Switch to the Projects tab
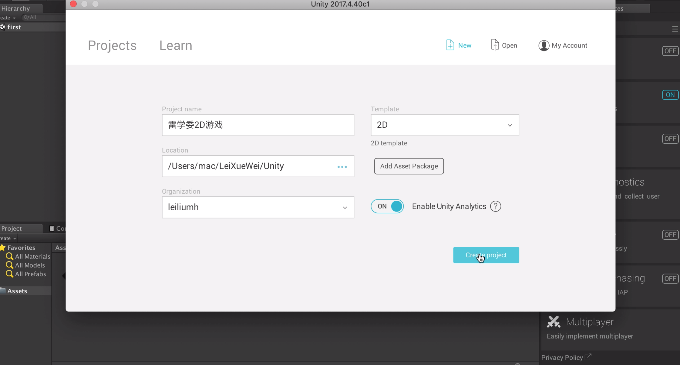This screenshot has width=680, height=365. 112,45
